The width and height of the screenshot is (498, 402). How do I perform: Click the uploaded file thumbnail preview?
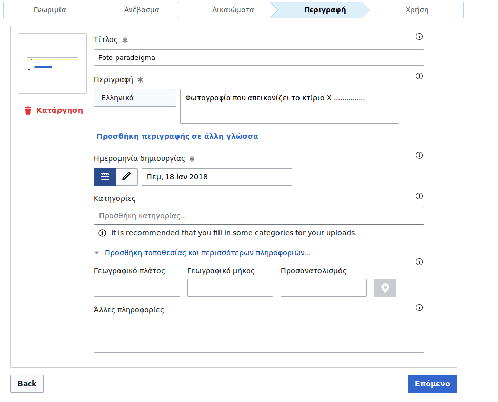click(52, 64)
